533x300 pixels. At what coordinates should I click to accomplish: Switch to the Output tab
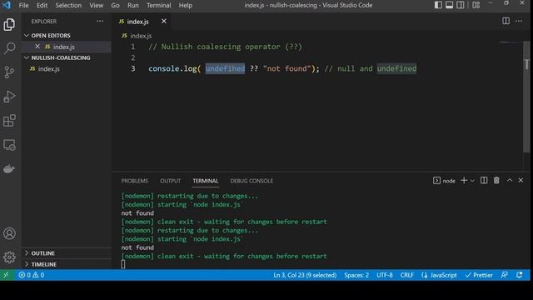[x=170, y=181]
